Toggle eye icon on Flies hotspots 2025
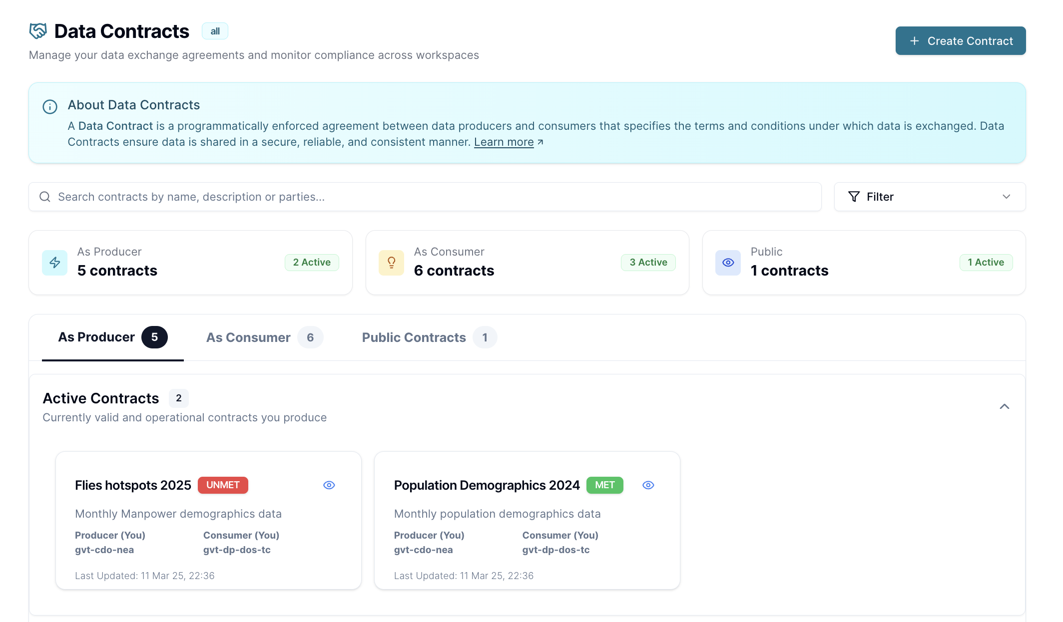 click(x=329, y=485)
